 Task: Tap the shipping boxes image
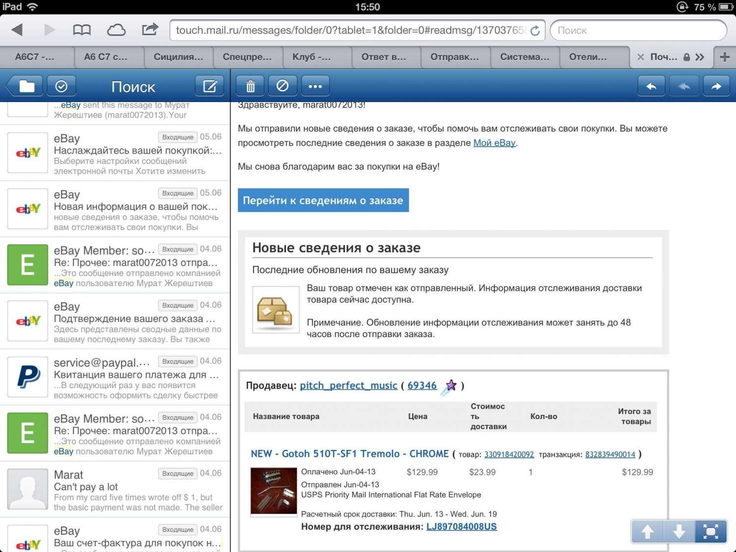pyautogui.click(x=276, y=310)
